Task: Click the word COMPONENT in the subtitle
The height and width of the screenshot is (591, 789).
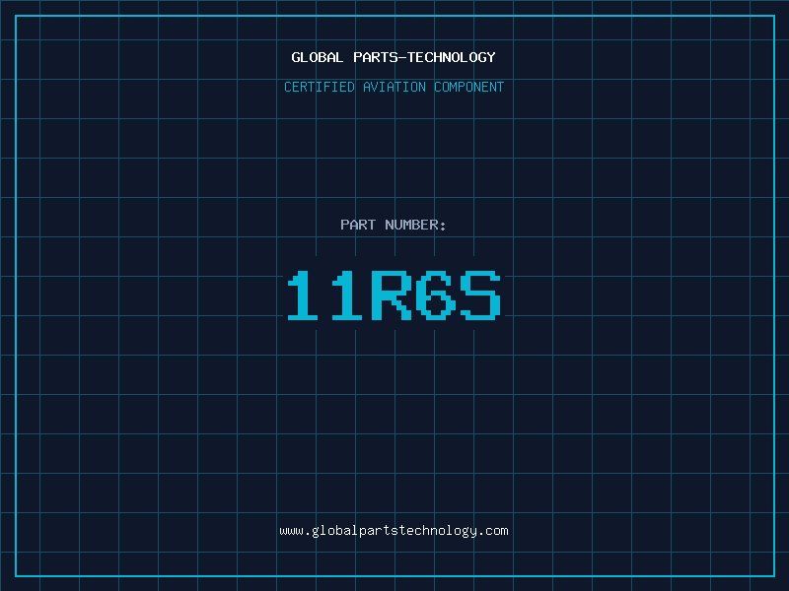Action: pyautogui.click(x=469, y=87)
